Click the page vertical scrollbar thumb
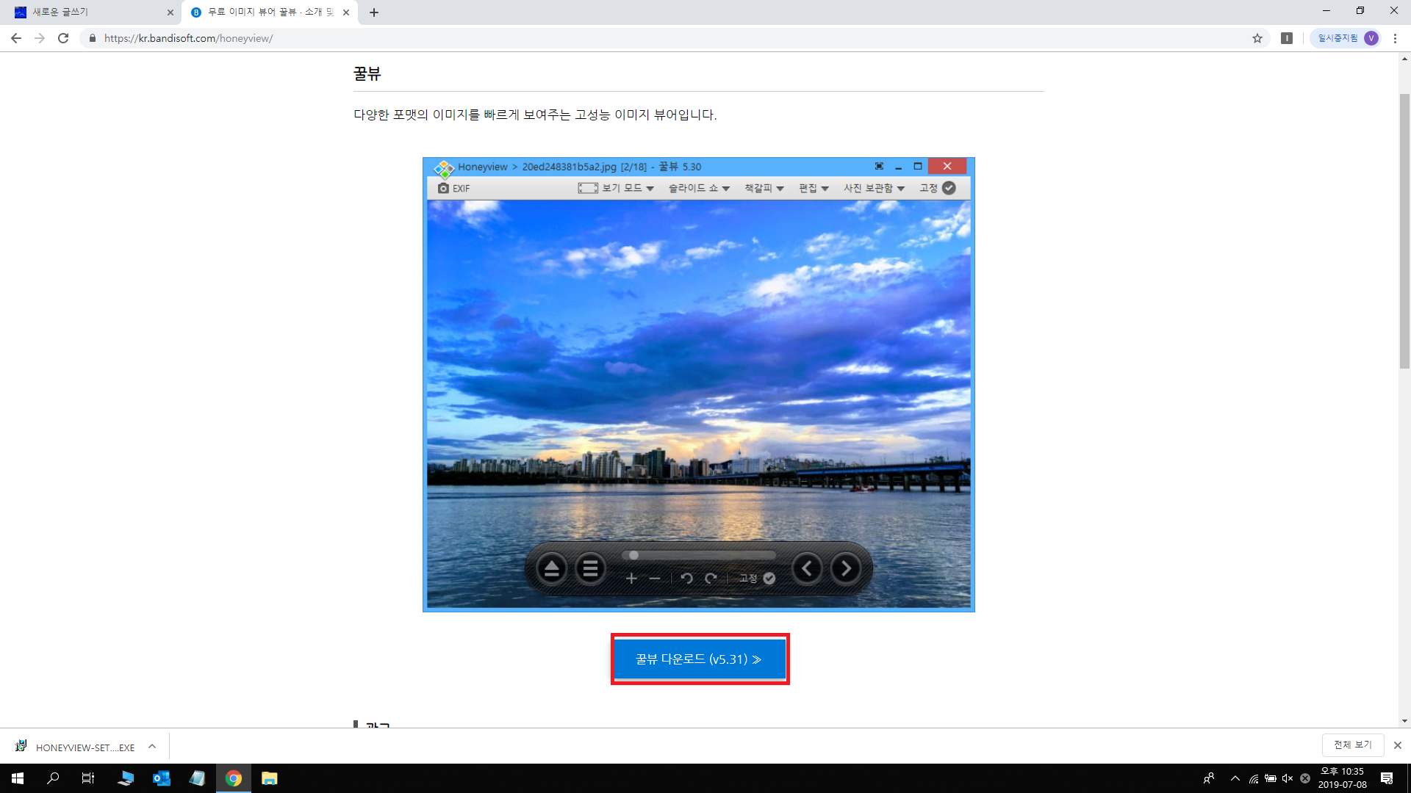1411x793 pixels. point(1404,231)
